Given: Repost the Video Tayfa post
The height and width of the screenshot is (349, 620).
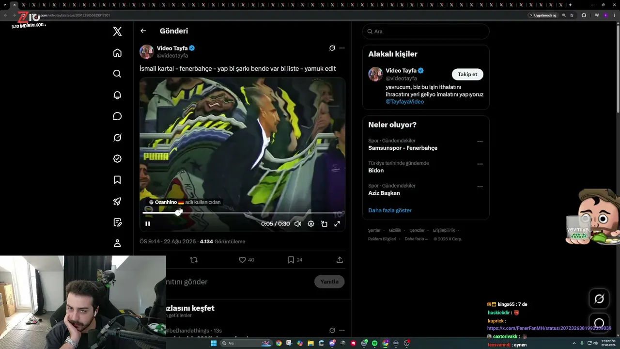Looking at the screenshot, I should [194, 260].
